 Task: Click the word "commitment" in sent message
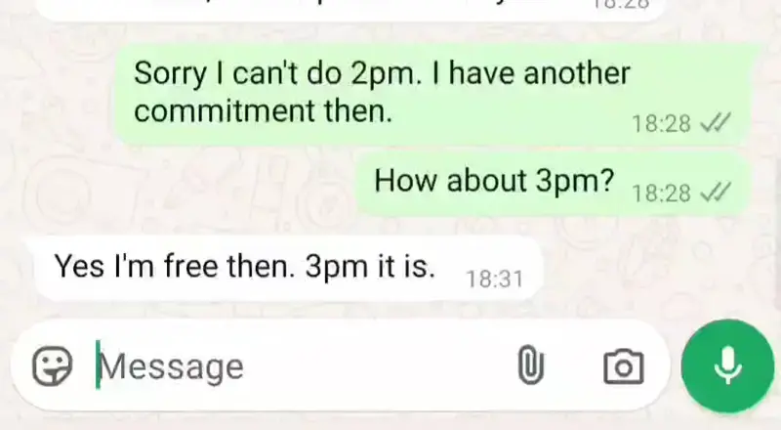(x=225, y=110)
